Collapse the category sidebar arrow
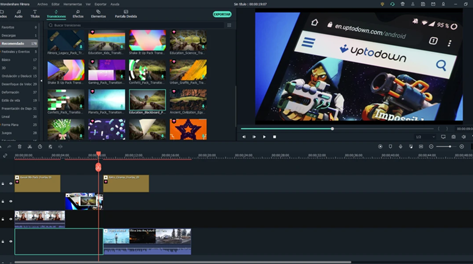 click(41, 81)
